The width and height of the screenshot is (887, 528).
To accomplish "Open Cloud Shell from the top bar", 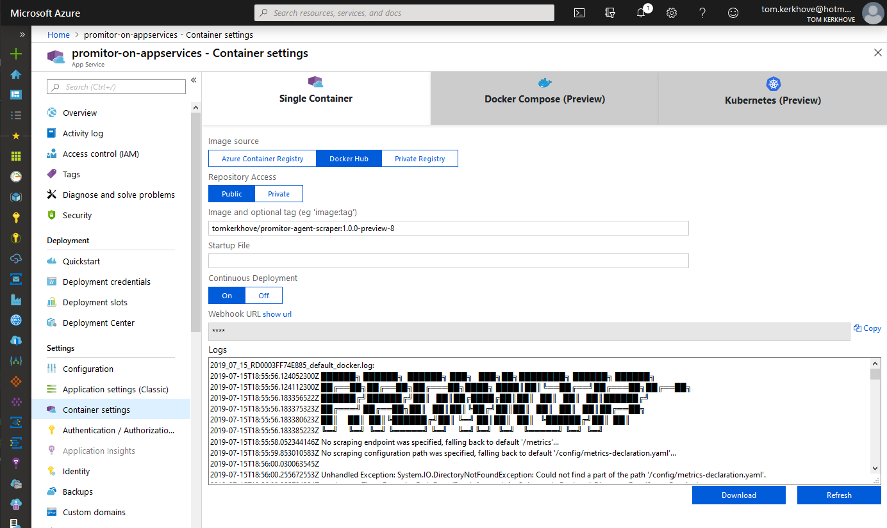I will click(579, 13).
